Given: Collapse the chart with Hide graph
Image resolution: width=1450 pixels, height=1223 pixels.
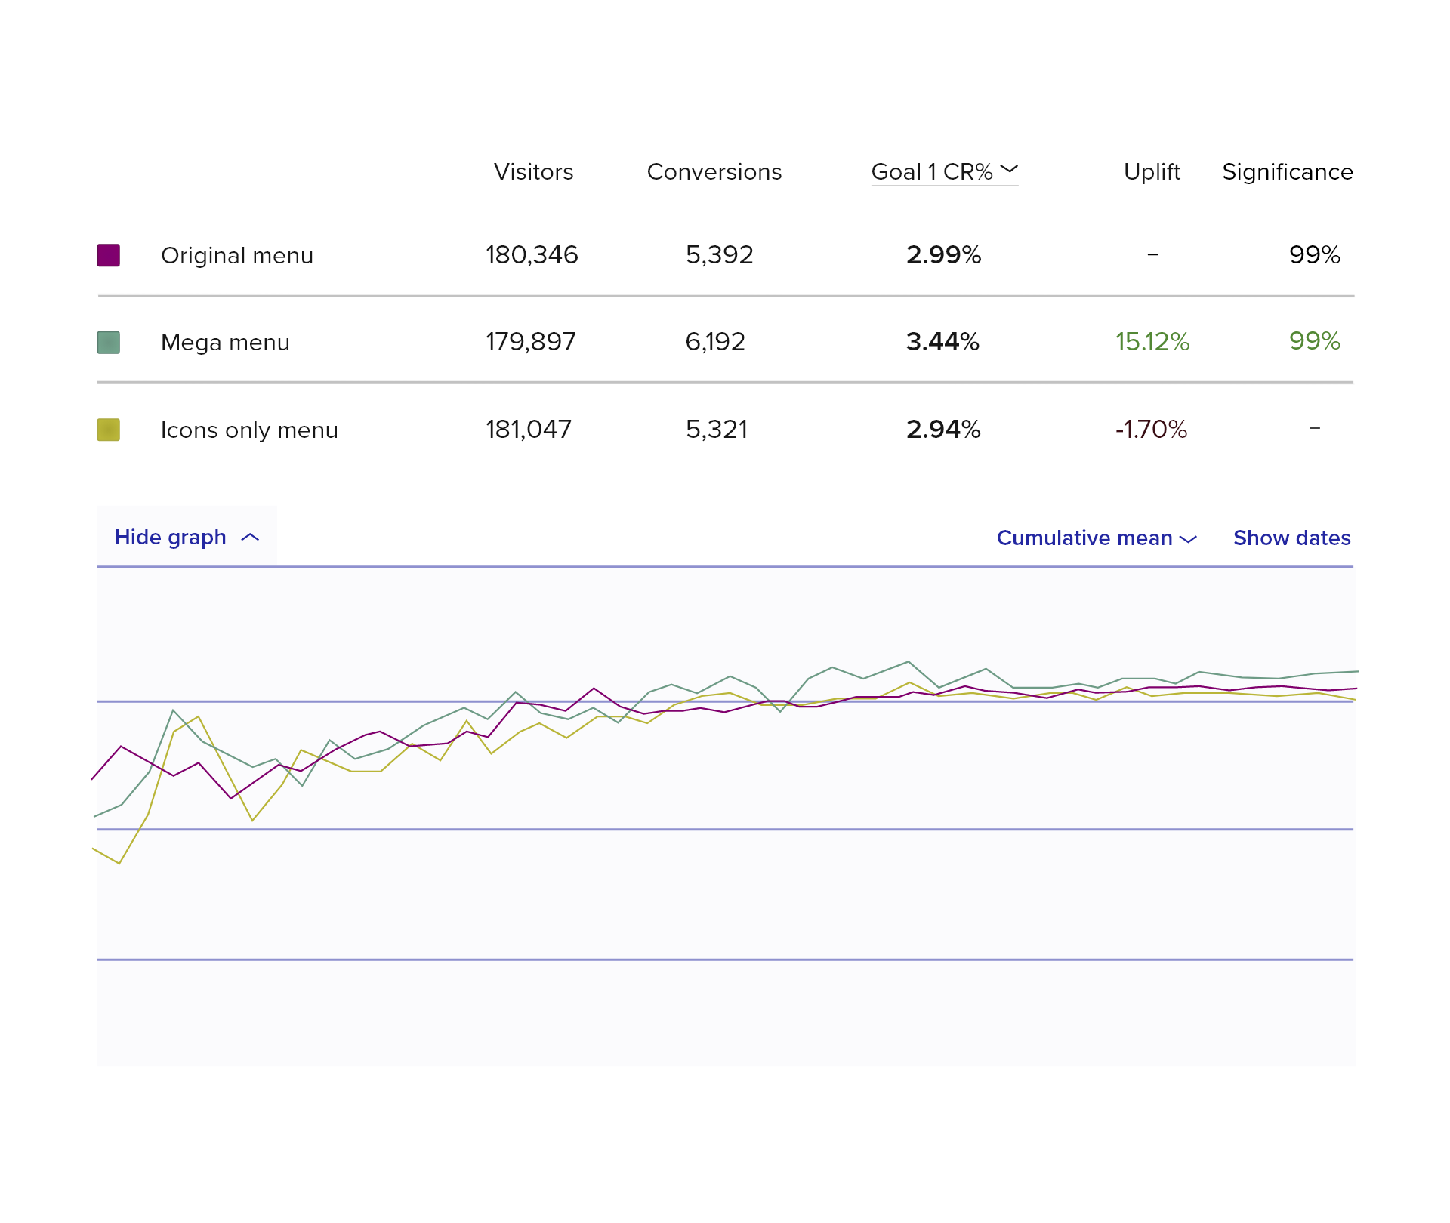Looking at the screenshot, I should (187, 537).
